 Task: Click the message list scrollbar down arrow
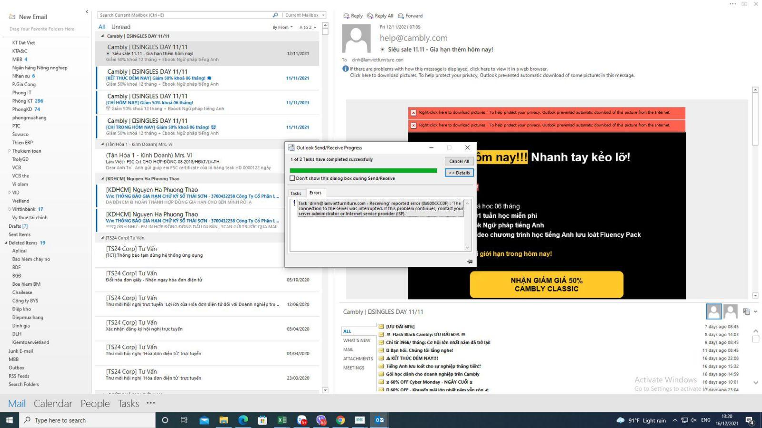325,390
